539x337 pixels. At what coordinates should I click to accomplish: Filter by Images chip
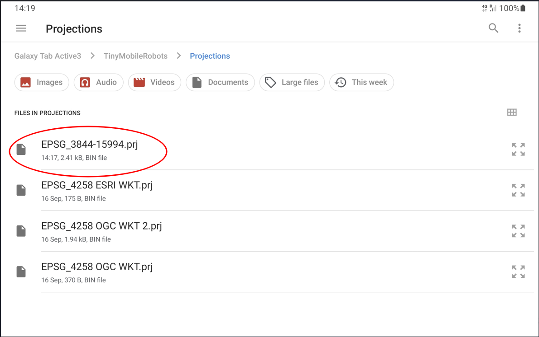[x=42, y=82]
